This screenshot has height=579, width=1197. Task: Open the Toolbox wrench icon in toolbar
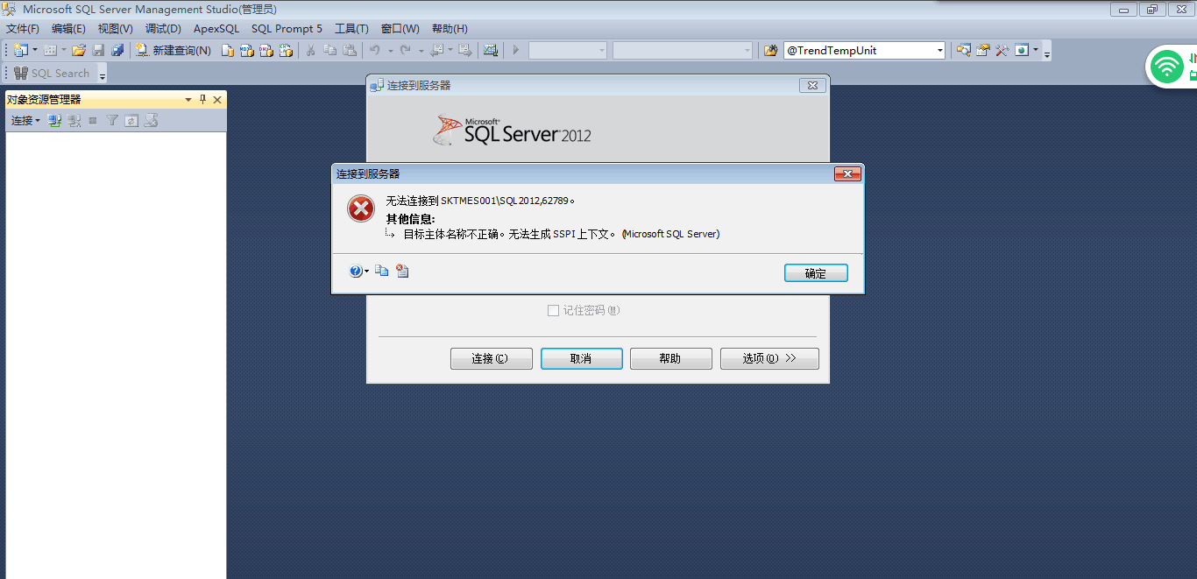coord(1002,51)
